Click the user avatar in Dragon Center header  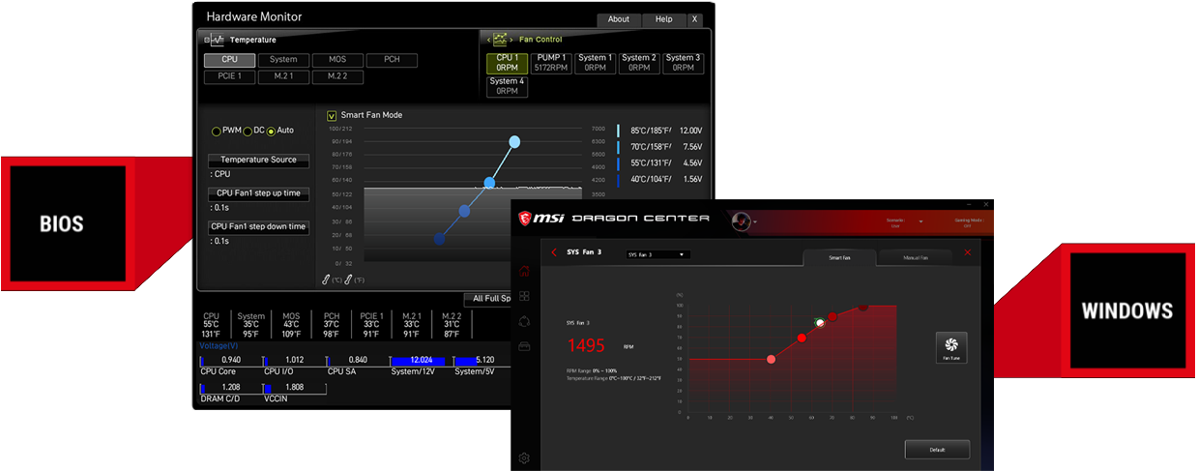click(742, 220)
